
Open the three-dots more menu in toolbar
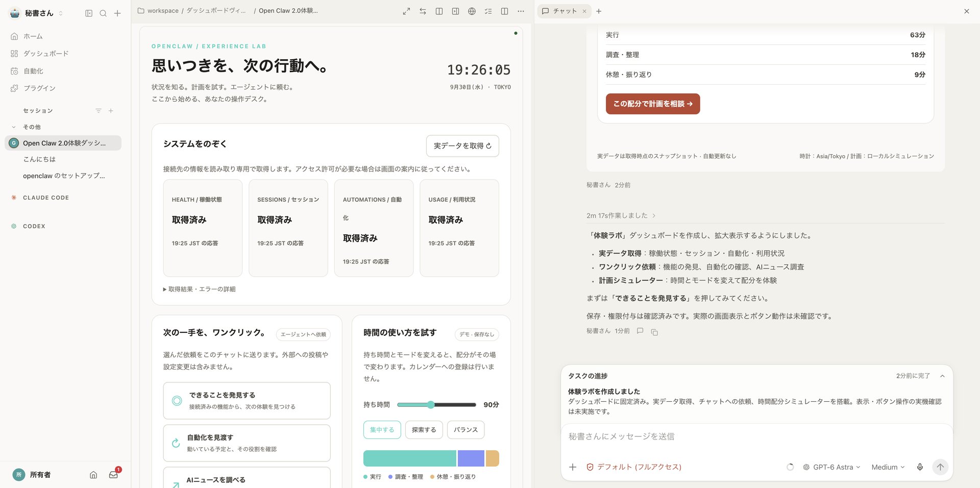(x=521, y=11)
